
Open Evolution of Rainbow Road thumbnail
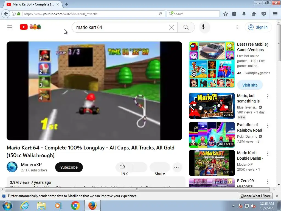pos(212,135)
